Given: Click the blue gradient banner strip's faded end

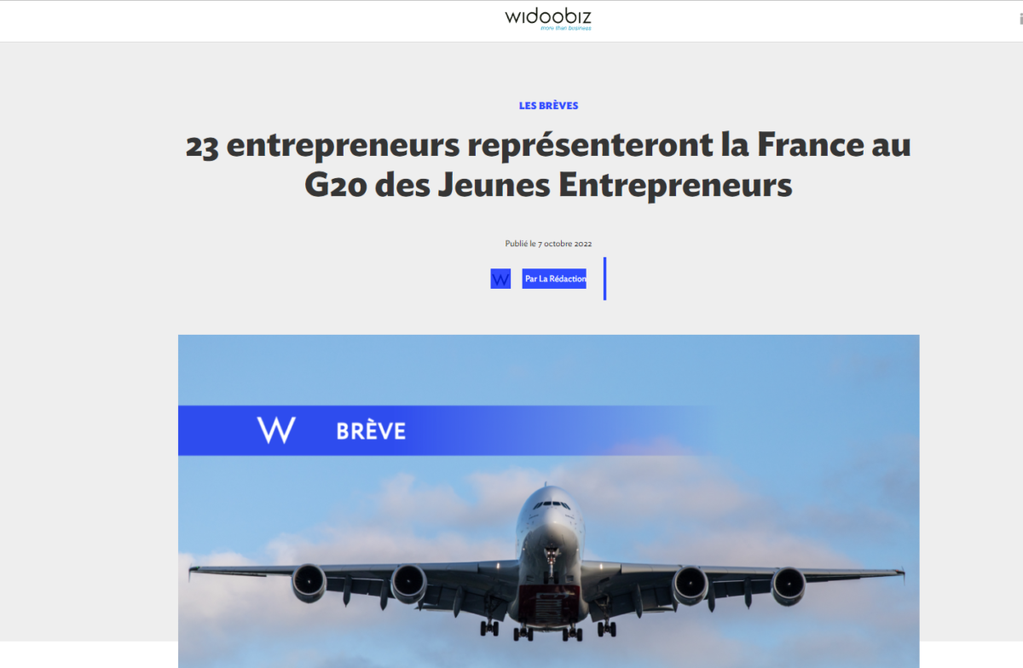Looking at the screenshot, I should click(682, 430).
